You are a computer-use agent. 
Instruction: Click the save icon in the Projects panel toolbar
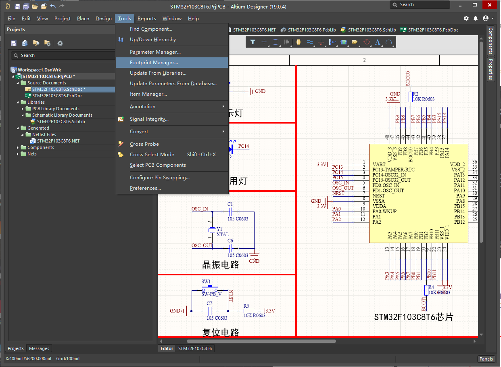(14, 43)
